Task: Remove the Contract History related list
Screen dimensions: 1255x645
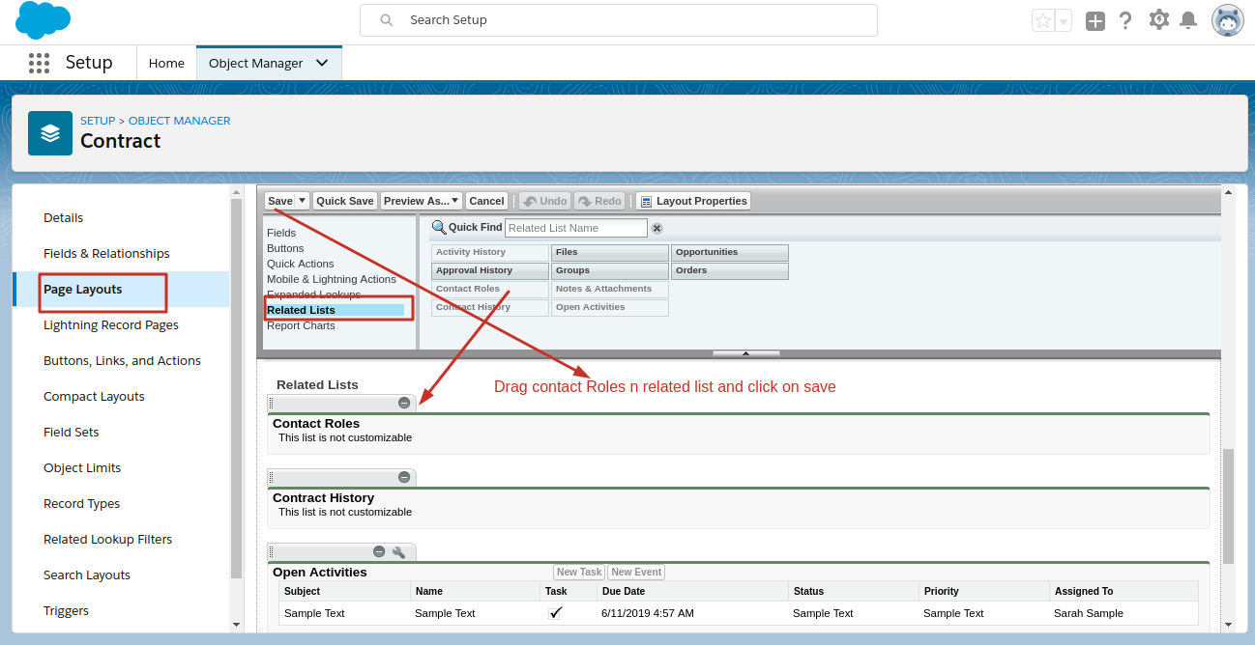Action: pos(404,477)
